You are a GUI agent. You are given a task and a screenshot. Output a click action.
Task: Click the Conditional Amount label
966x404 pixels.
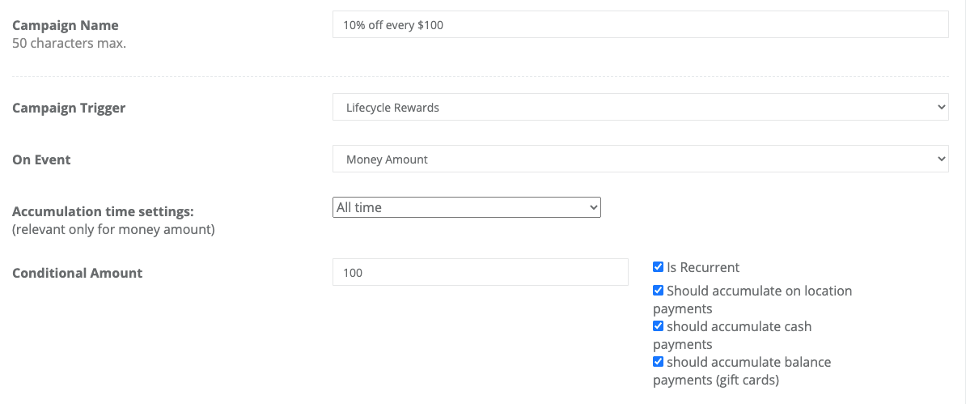click(77, 273)
